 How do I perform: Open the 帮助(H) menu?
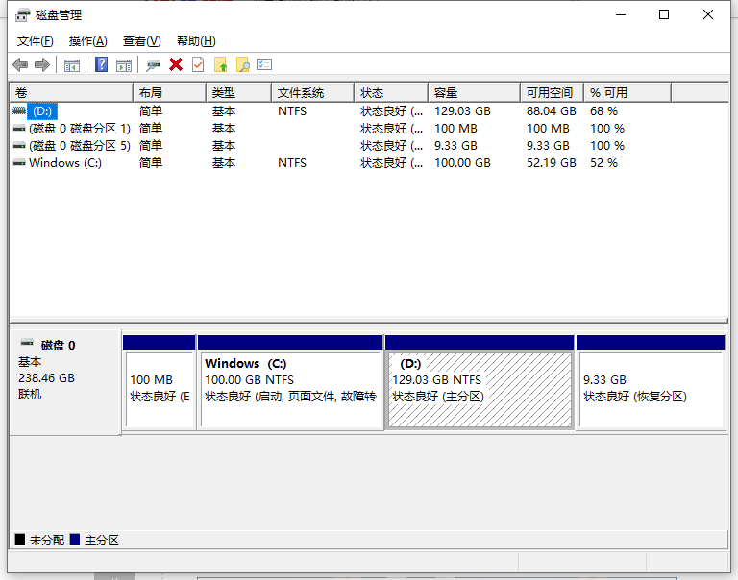(196, 41)
